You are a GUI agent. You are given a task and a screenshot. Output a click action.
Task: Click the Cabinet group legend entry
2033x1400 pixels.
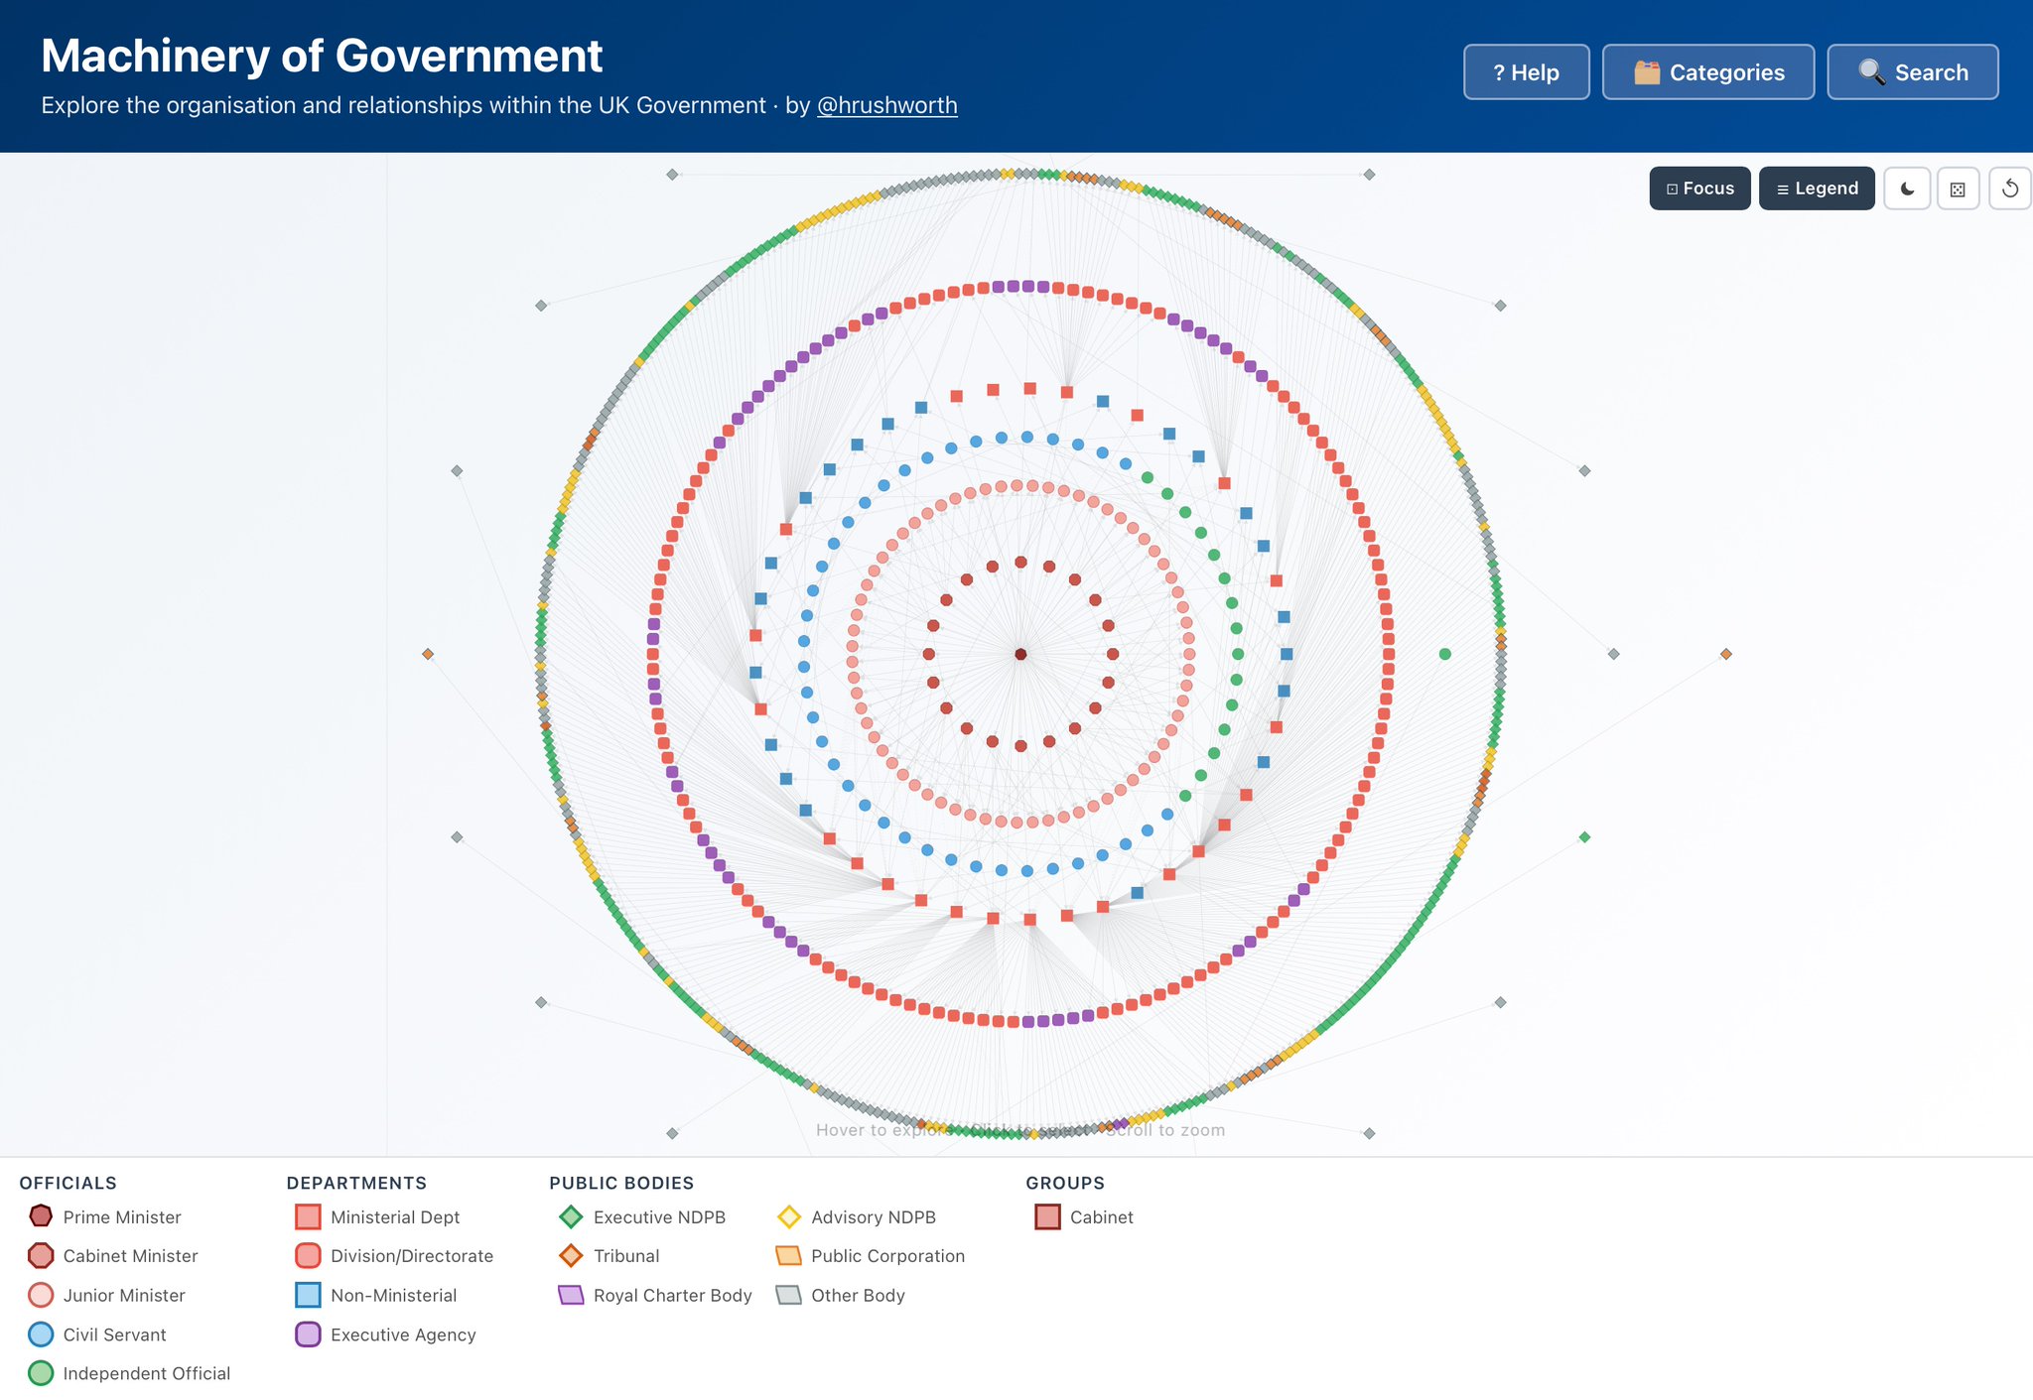pos(1084,1216)
